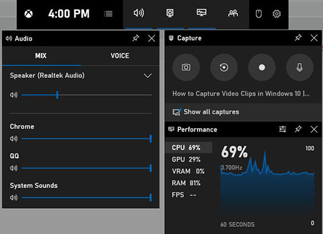Click the Audio widget title
The image size is (323, 234).
click(23, 39)
